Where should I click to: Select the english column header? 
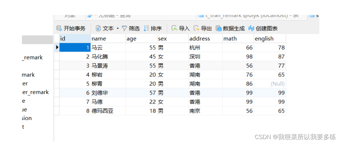270,38
